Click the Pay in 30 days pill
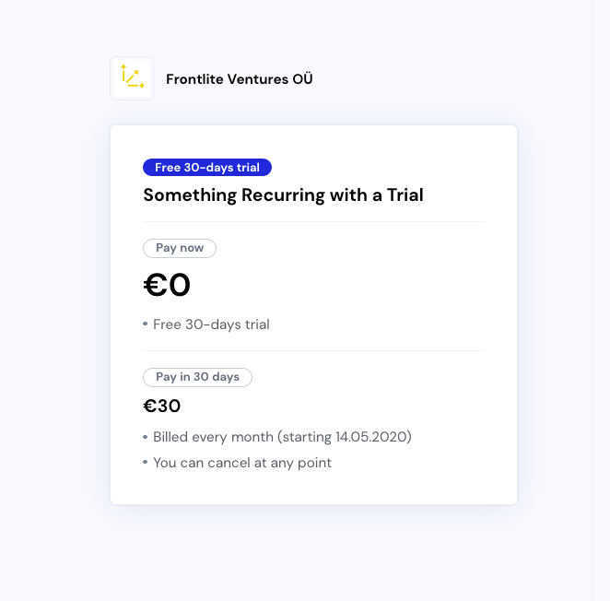The height and width of the screenshot is (601, 610). pyautogui.click(x=197, y=377)
